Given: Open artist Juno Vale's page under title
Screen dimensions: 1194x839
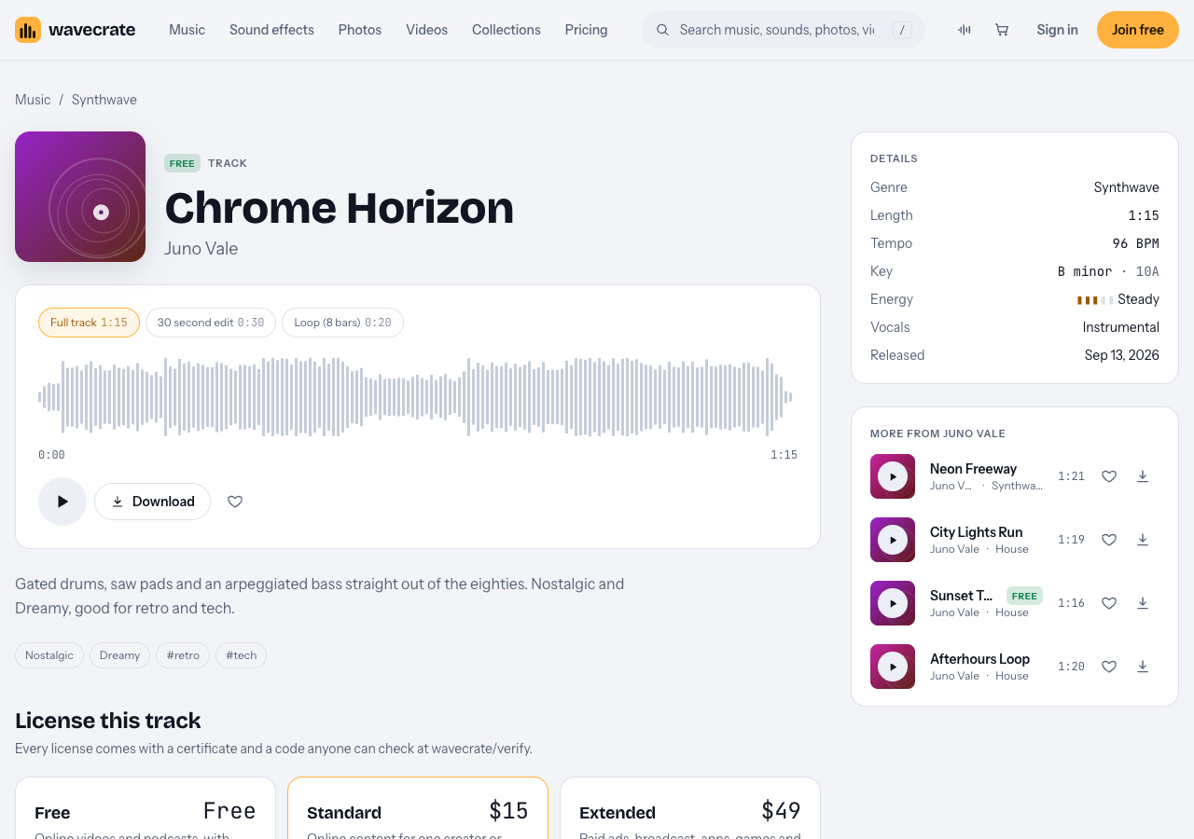Looking at the screenshot, I should (x=201, y=249).
